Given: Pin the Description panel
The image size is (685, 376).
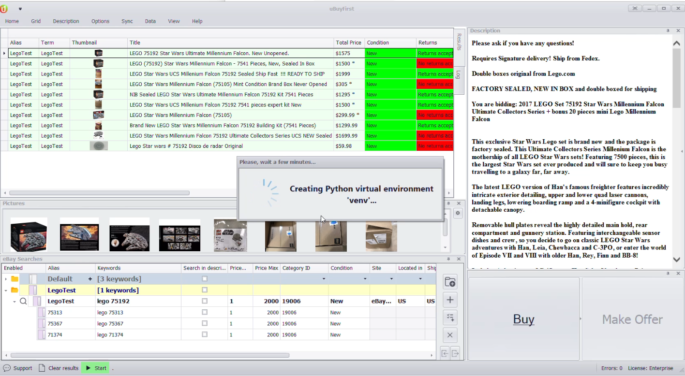Looking at the screenshot, I should click(x=668, y=31).
